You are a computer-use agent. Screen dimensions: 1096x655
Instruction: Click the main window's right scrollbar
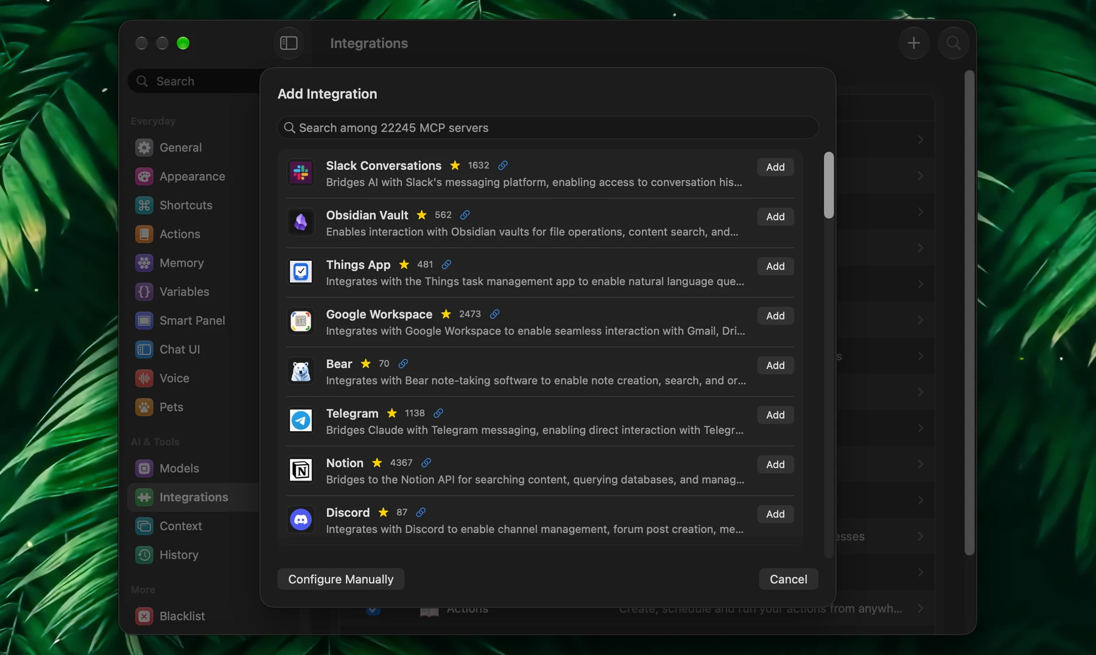point(969,313)
